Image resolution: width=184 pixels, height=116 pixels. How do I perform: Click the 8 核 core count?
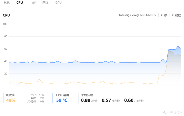[164, 15]
